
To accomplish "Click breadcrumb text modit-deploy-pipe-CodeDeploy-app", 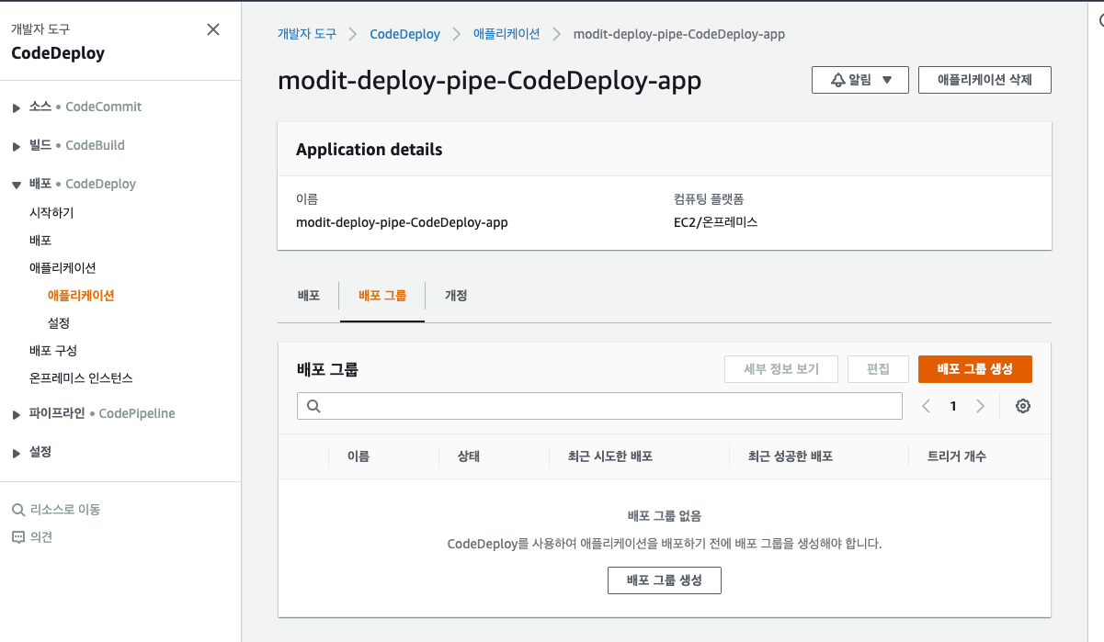I will (679, 34).
